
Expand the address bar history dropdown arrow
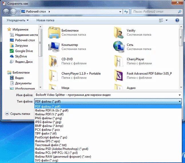point(120,12)
